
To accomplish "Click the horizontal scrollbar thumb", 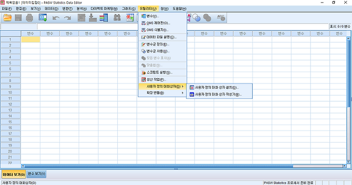I will pos(159,166).
